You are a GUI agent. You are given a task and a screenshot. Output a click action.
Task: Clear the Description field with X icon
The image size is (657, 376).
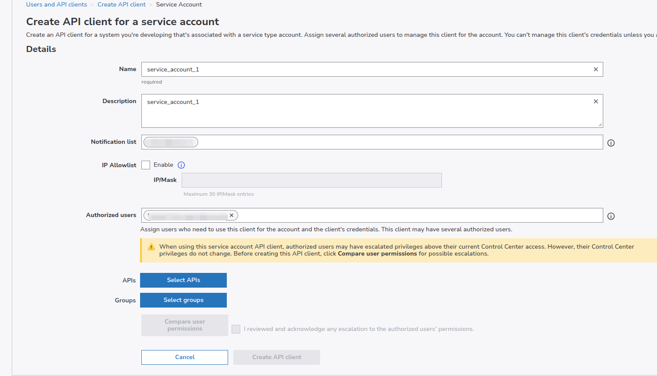pyautogui.click(x=595, y=101)
